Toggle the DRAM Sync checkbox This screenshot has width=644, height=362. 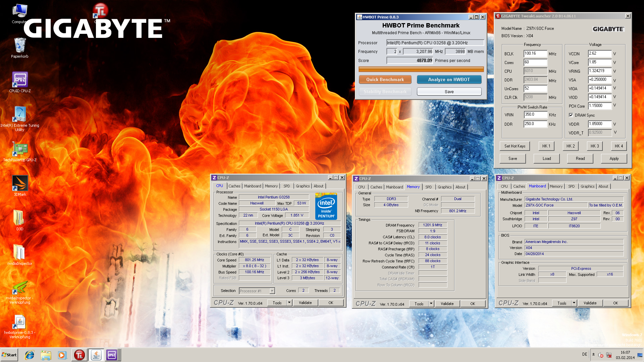coord(571,115)
